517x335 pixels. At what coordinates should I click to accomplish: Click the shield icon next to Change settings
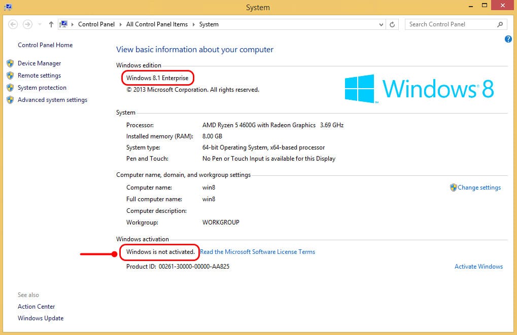click(454, 188)
